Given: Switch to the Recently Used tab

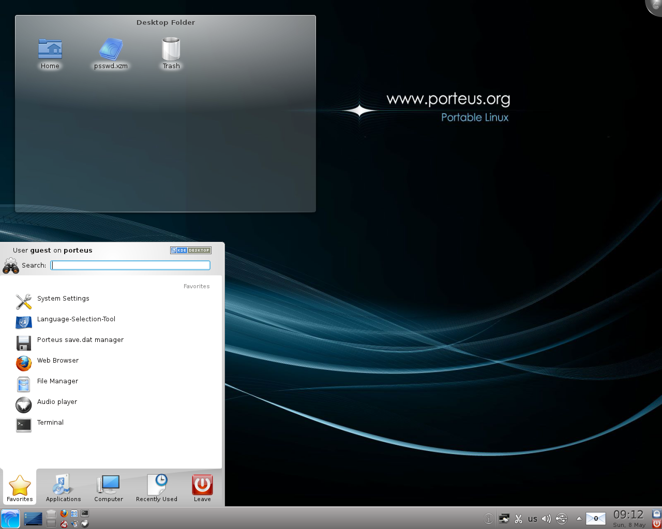Looking at the screenshot, I should tap(157, 488).
